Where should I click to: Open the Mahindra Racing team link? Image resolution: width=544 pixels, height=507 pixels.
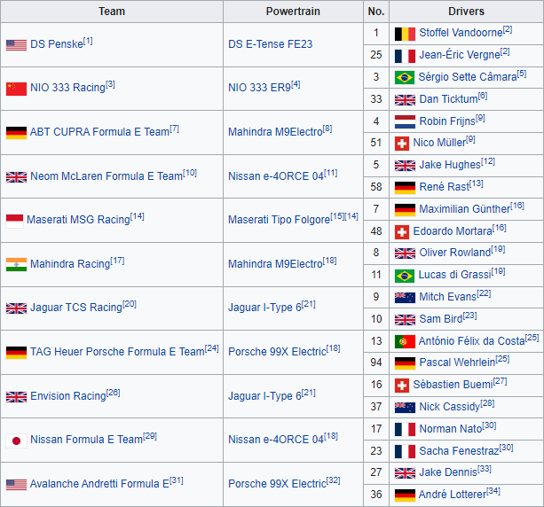point(70,264)
